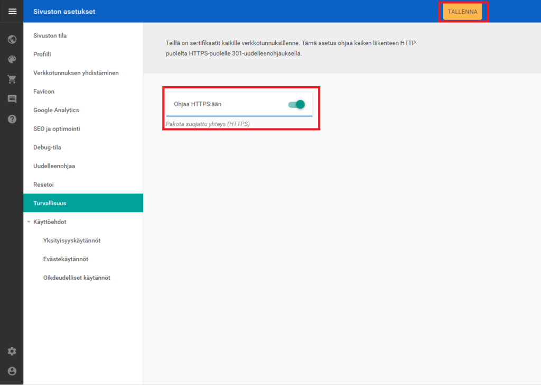Select Yksityisyyskäytännöt sub-item
541x385 pixels.
[72, 241]
